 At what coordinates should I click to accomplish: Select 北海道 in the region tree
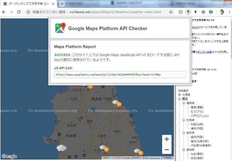186,95
